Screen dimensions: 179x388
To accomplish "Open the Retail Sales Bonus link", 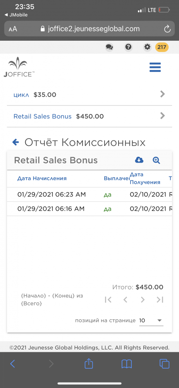I will coord(43,116).
